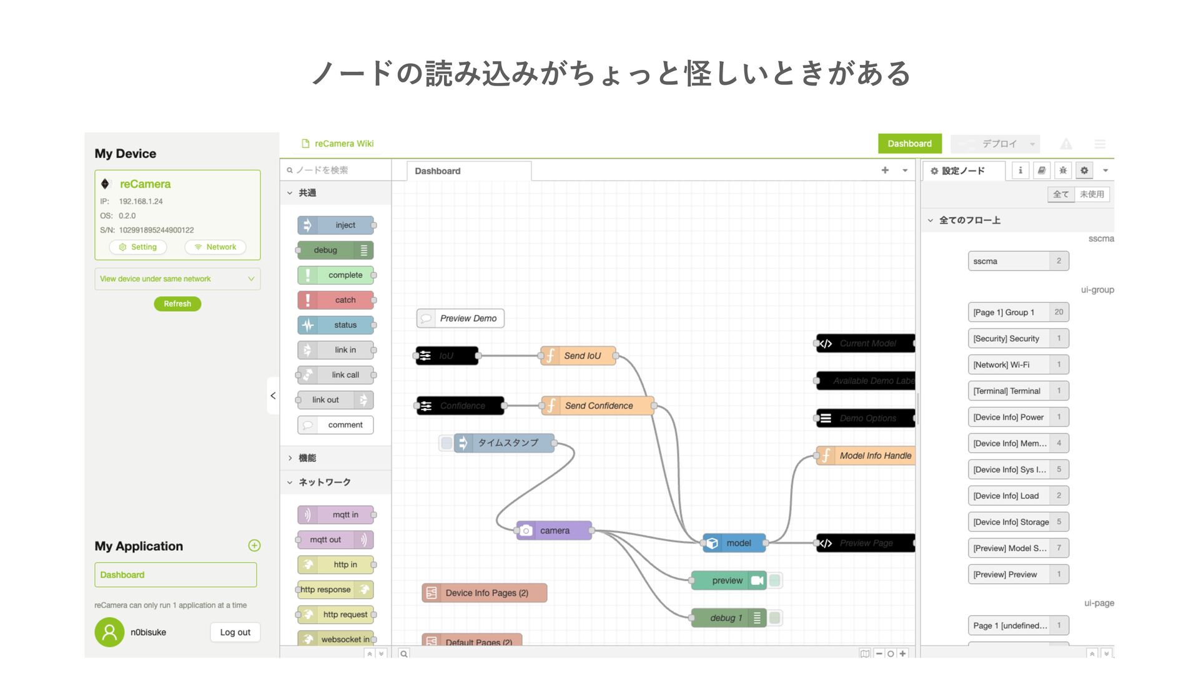
Task: Open the info sidebar tab icon
Action: point(1020,170)
